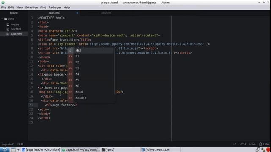The height and width of the screenshot is (152, 271).
Task: Click the Page transition title text
Action: pos(64,40)
